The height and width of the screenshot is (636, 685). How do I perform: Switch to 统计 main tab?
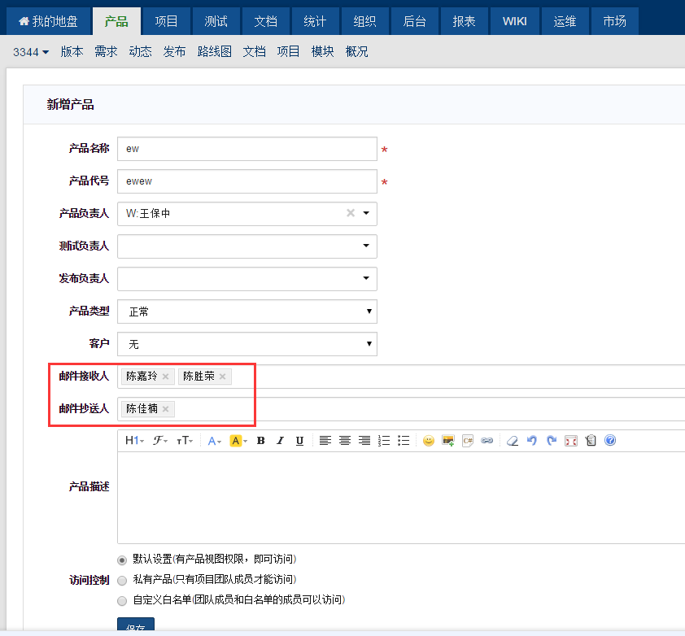315,21
